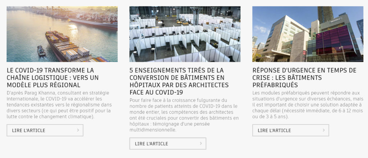Image resolution: width=368 pixels, height=158 pixels.
Task: Click the tugboat beside the cargo ship
Action: coord(41,51)
